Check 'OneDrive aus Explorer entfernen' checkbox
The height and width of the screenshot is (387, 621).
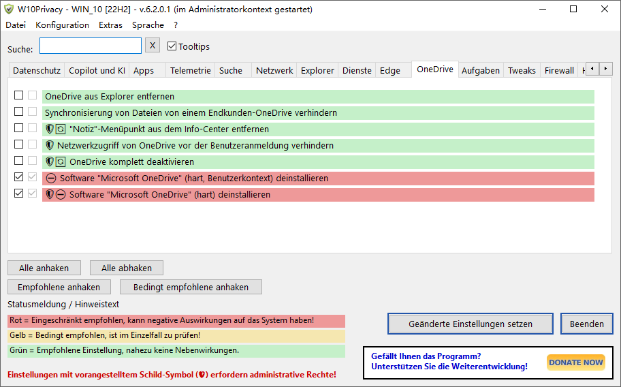click(18, 95)
